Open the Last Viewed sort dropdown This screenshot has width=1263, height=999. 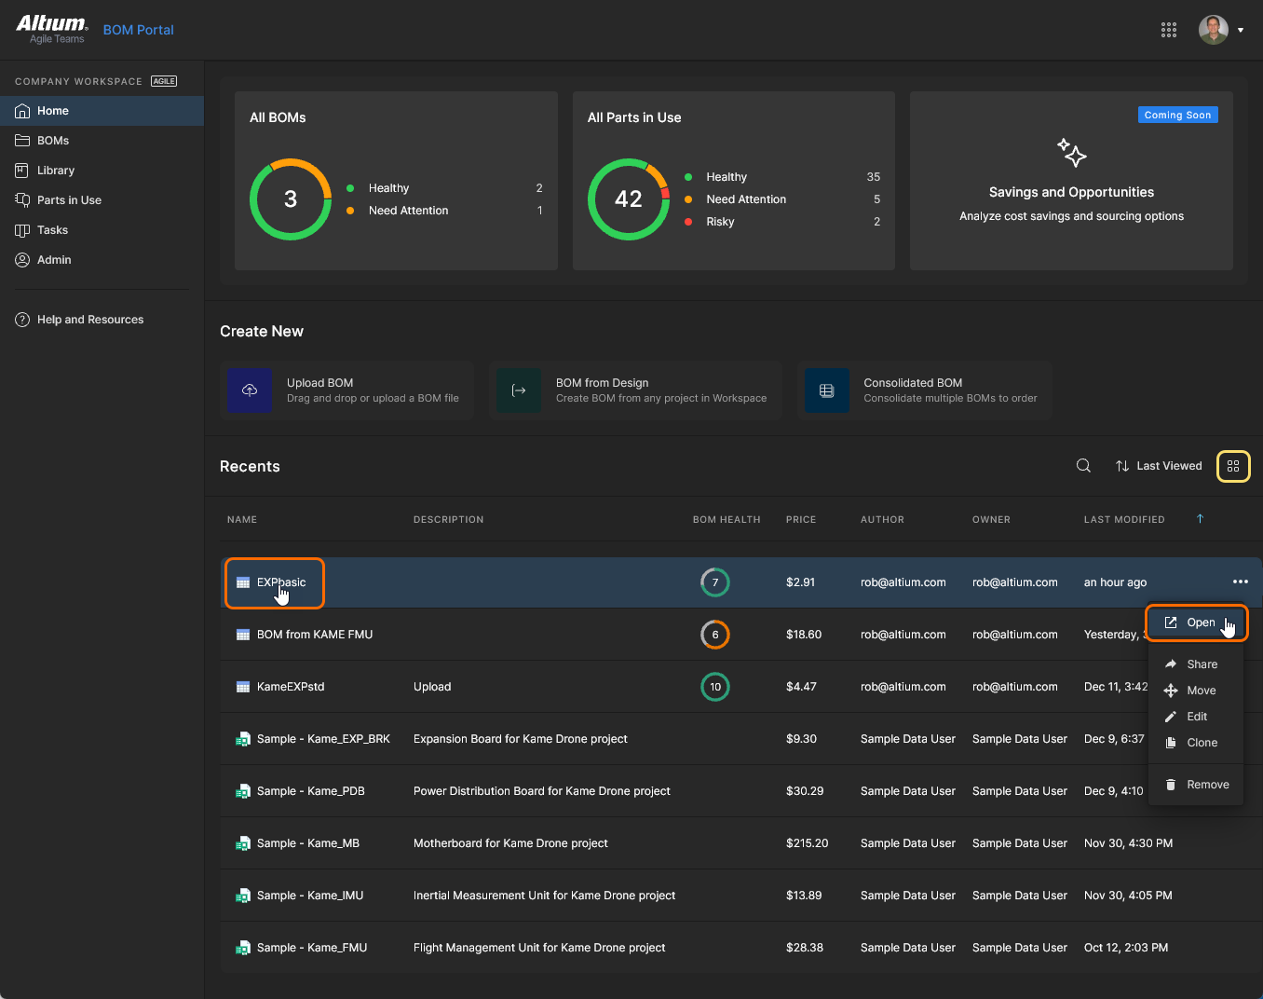pos(1159,466)
